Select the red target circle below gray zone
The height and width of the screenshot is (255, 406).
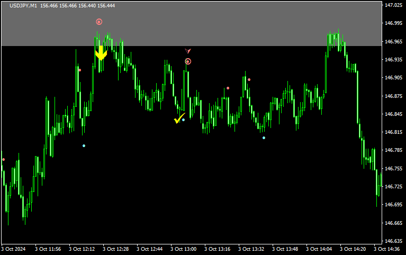click(x=188, y=61)
